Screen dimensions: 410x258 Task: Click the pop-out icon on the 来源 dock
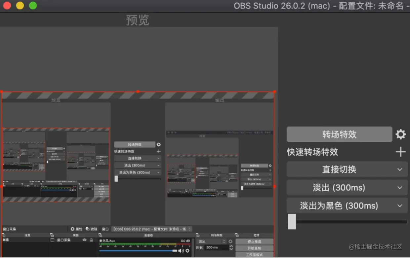[x=52, y=235]
